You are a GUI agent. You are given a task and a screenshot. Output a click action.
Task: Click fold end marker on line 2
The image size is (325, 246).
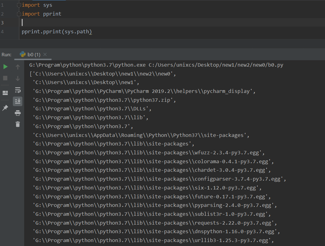point(19,14)
